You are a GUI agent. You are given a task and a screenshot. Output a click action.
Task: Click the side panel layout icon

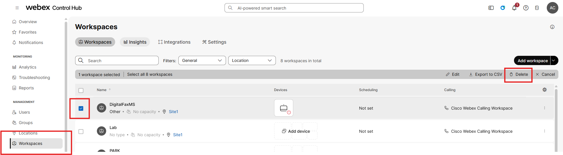491,8
